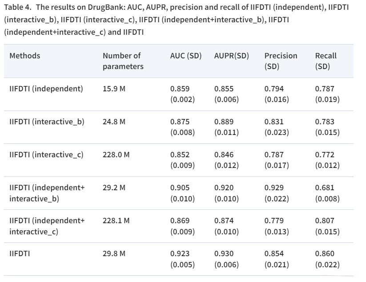Click the 228.0 M parameters cell
This screenshot has width=366, height=282.
[116, 155]
